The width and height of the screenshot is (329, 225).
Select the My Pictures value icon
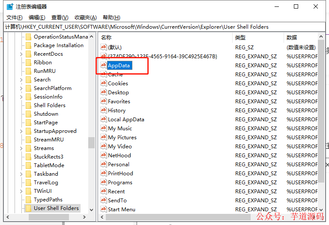[x=103, y=137]
